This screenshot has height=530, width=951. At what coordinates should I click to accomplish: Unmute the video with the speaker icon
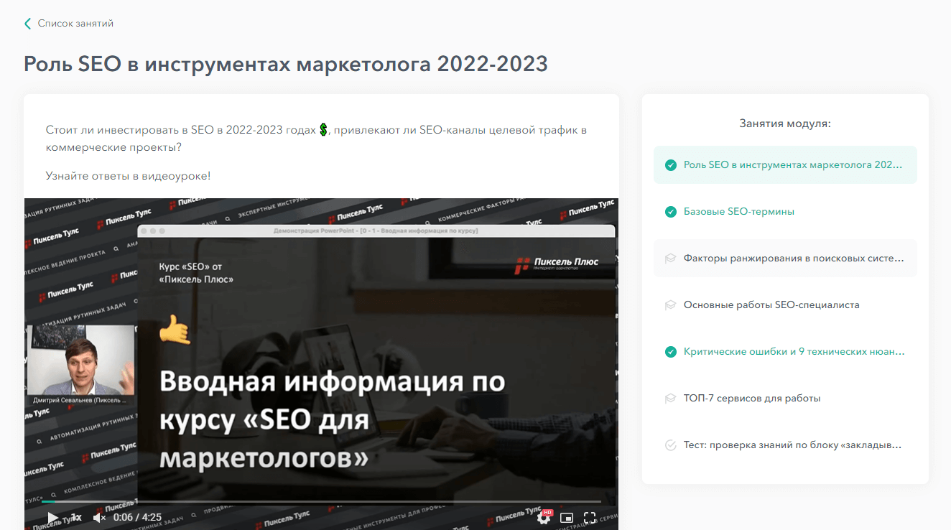100,517
